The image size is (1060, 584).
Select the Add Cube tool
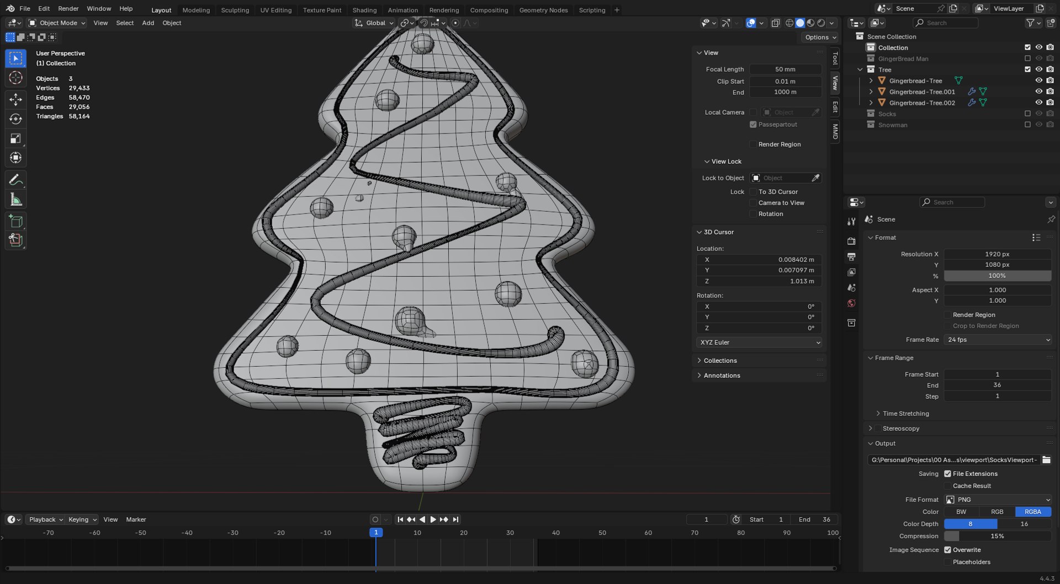(15, 222)
